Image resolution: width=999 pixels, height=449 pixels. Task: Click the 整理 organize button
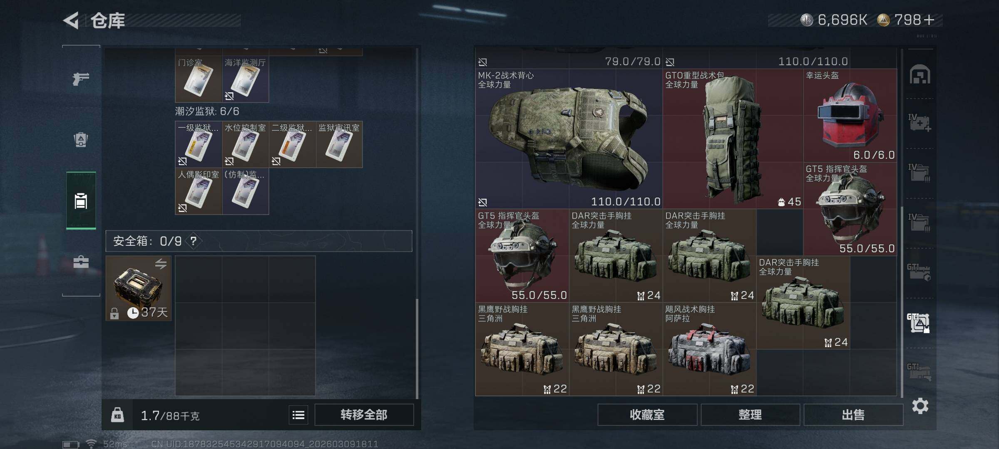pyautogui.click(x=750, y=414)
